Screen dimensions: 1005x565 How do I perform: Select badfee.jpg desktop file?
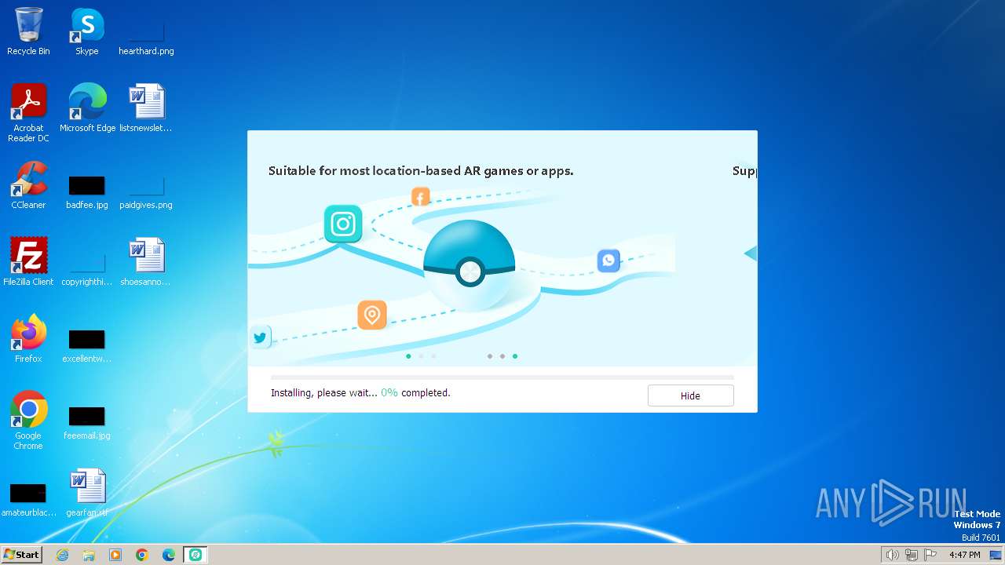pyautogui.click(x=86, y=191)
